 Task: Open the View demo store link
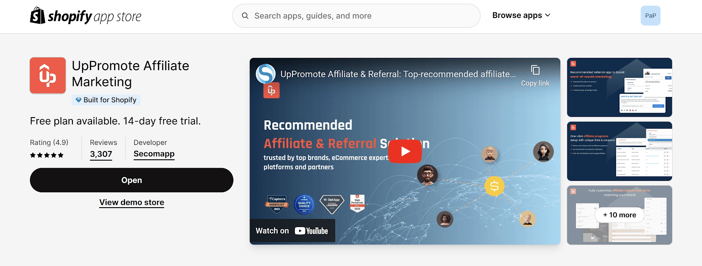pos(132,202)
